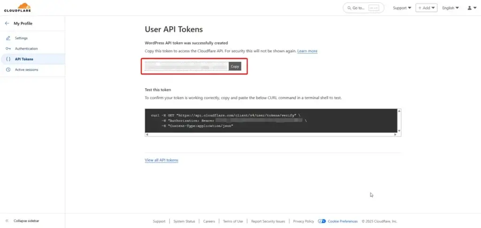Click the Authentication key icon
This screenshot has height=228, width=481.
coord(8,48)
